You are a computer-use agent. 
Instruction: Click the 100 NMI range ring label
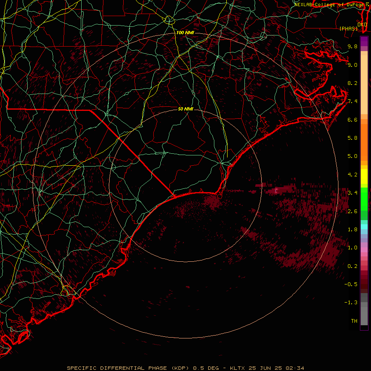(x=185, y=33)
